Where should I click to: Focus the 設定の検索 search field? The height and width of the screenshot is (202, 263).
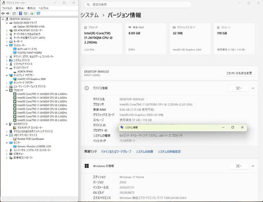[x=138, y=4]
